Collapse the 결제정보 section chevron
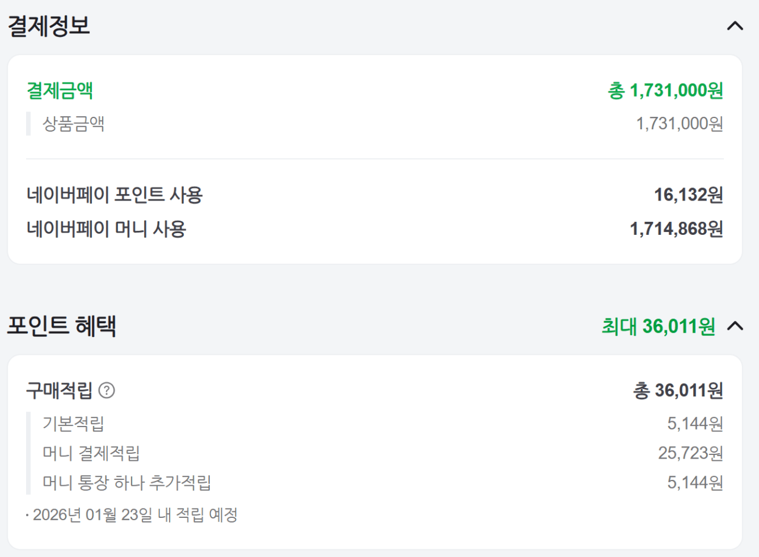 735,26
